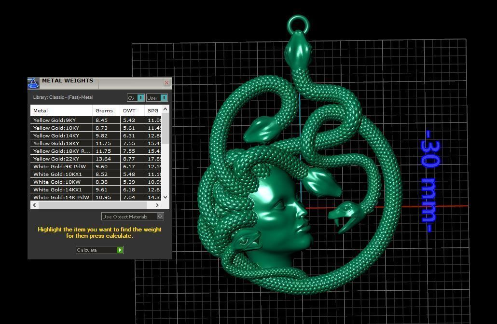Click scroll up arrow in metal list
Screen dimensions: 497x324
click(165, 109)
